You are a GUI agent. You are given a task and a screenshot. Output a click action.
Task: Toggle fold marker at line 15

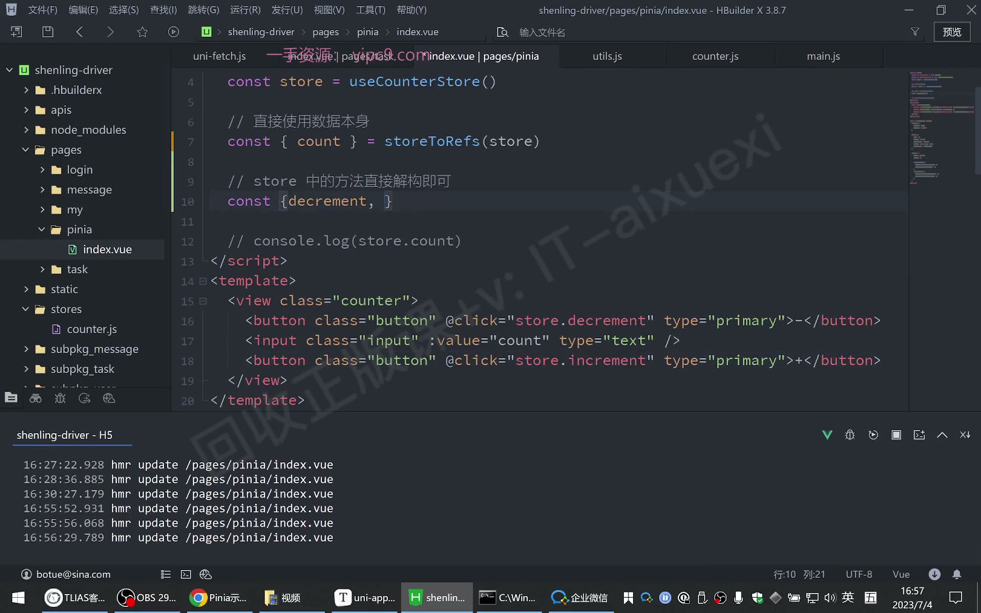tap(203, 301)
